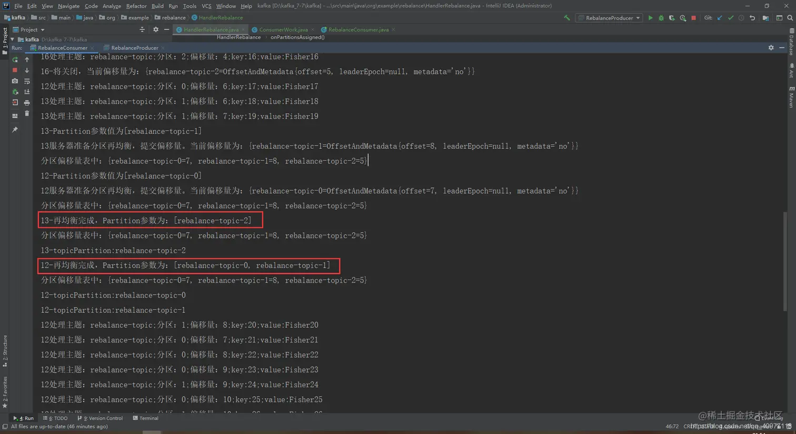Switch to RebalanceConsumer.java editor tab

pyautogui.click(x=358, y=29)
